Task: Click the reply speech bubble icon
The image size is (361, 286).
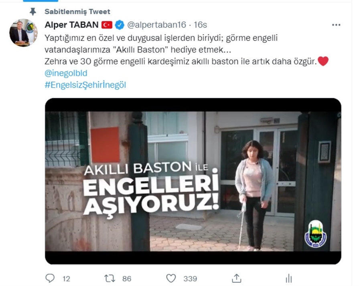Action: point(50,278)
